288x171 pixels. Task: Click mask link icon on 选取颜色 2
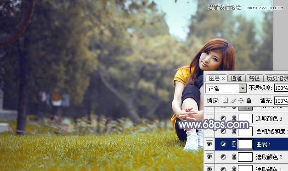[234, 157]
